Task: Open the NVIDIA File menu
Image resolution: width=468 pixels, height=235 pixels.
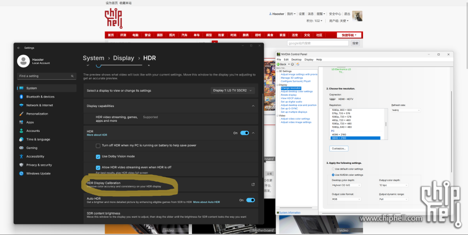Action: coord(279,60)
